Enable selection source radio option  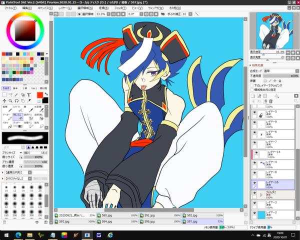point(252,89)
